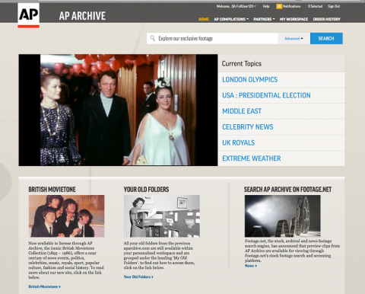Expand the AP Compilations menu
Screen dimensions: 365x294
(231, 19)
